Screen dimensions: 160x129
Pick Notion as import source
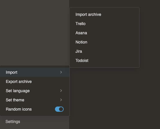[x=104, y=42]
